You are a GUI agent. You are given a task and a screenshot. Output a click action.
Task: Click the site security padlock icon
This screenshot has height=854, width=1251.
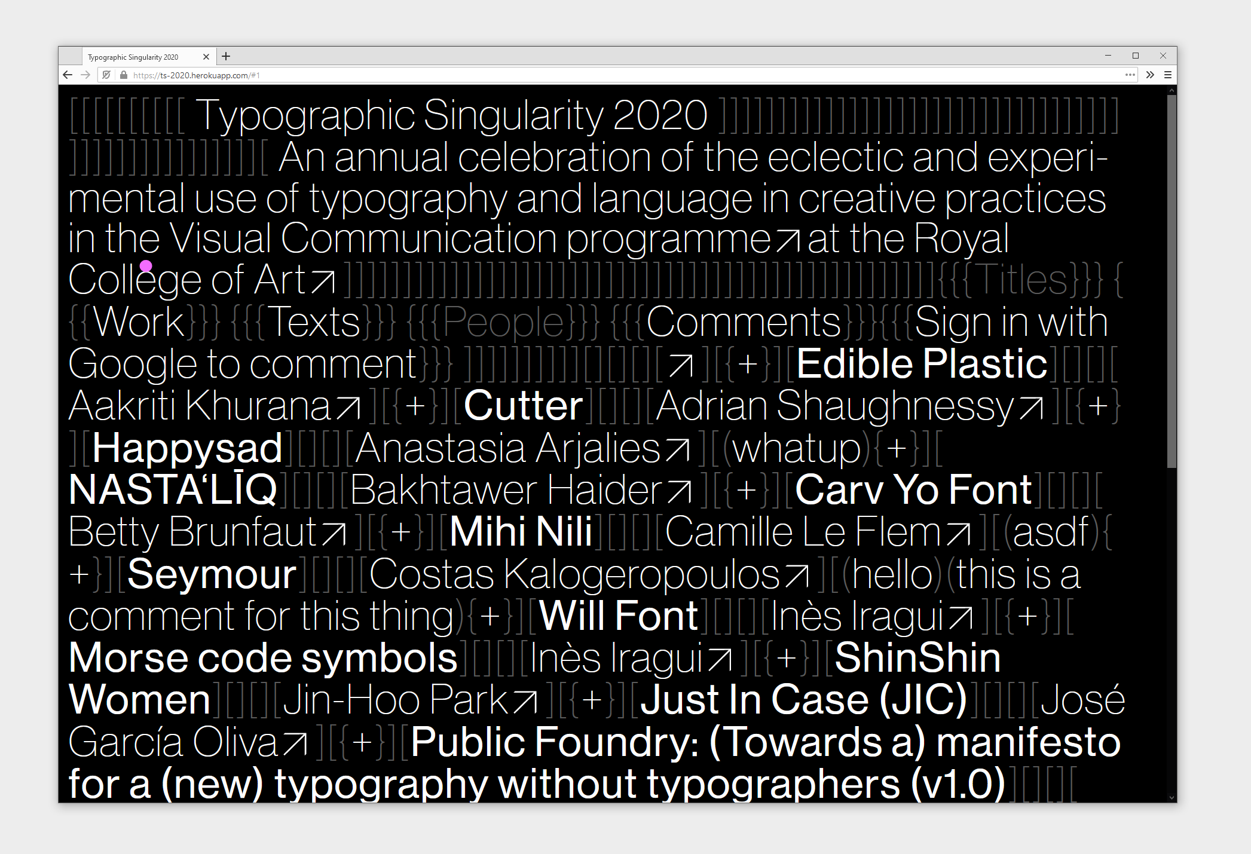pyautogui.click(x=124, y=75)
